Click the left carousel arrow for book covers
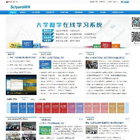Image resolution: width=140 pixels, height=140 pixels. coord(8,108)
